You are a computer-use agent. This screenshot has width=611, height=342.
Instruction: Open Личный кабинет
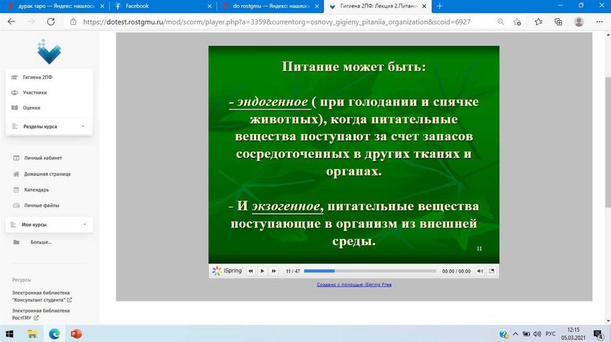click(43, 158)
